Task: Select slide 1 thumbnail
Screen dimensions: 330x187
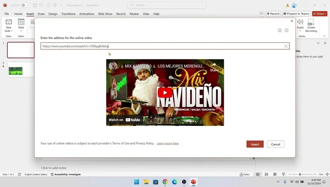Action: (21, 50)
